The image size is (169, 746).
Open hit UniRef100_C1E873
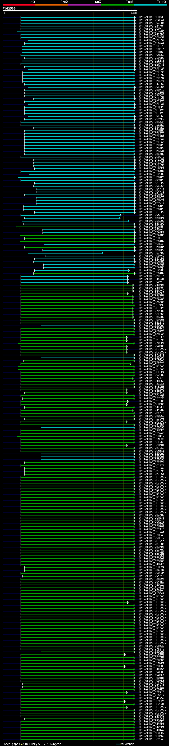[x=152, y=46]
